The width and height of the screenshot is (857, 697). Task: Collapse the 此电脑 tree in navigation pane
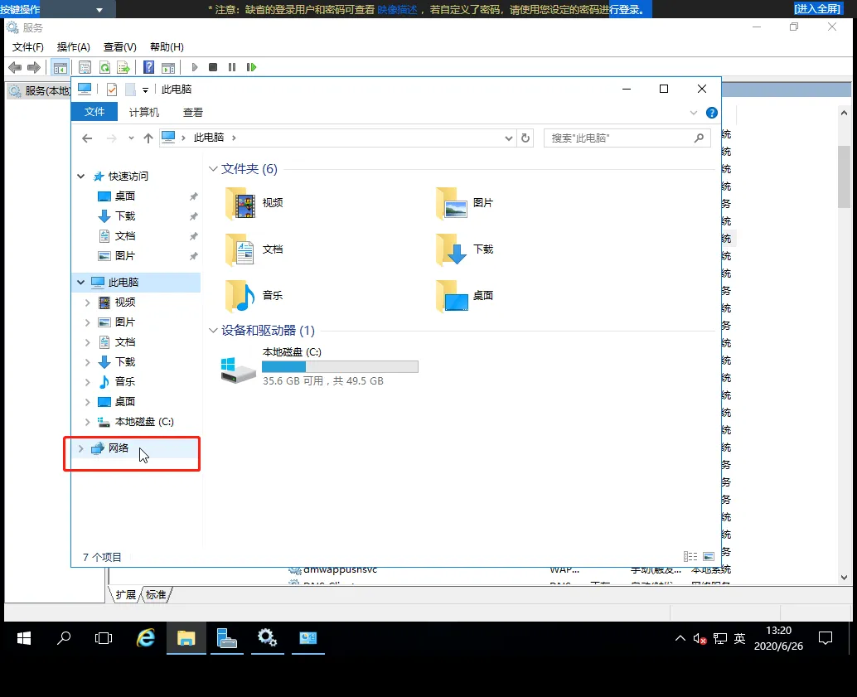point(80,282)
